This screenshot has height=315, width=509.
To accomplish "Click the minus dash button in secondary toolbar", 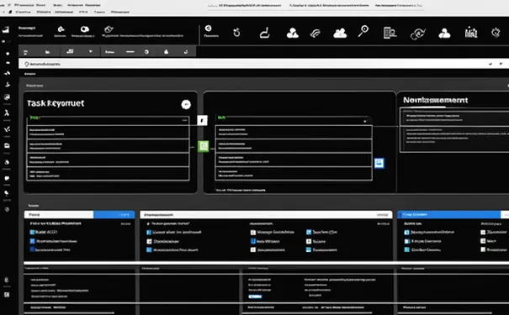I will pos(130,52).
